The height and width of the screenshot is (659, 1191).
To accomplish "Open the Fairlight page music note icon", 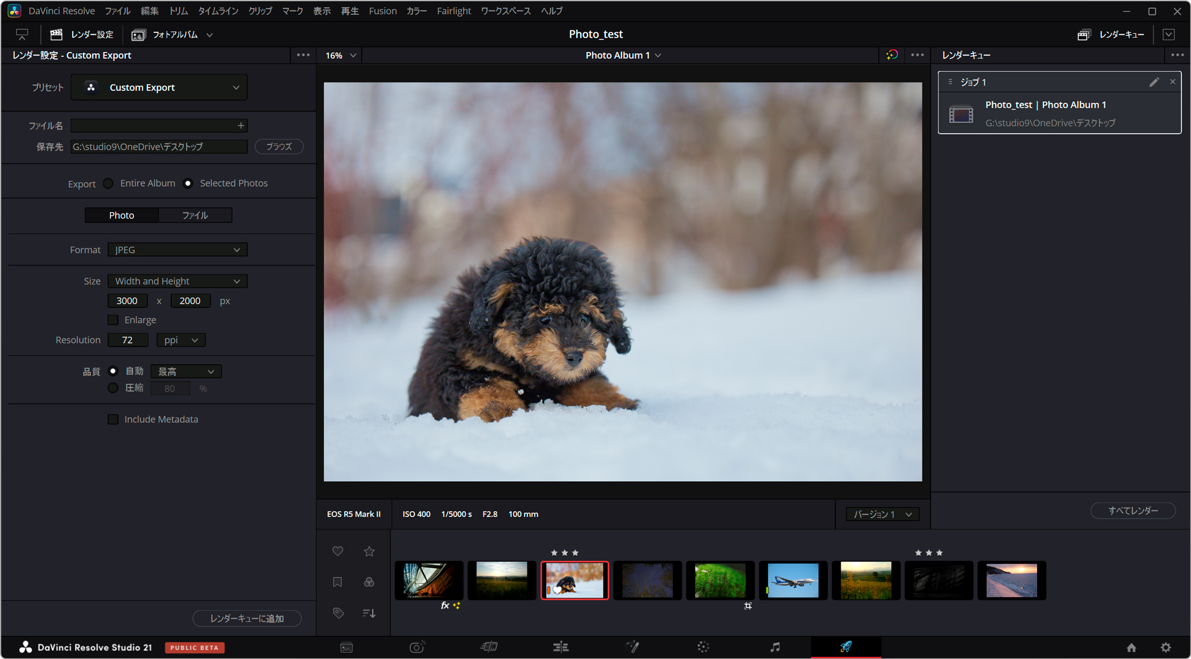I will pos(775,647).
